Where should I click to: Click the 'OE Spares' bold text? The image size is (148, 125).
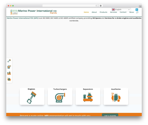96,18
